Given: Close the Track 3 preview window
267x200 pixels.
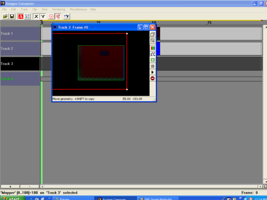Looking at the screenshot, I should [x=152, y=27].
